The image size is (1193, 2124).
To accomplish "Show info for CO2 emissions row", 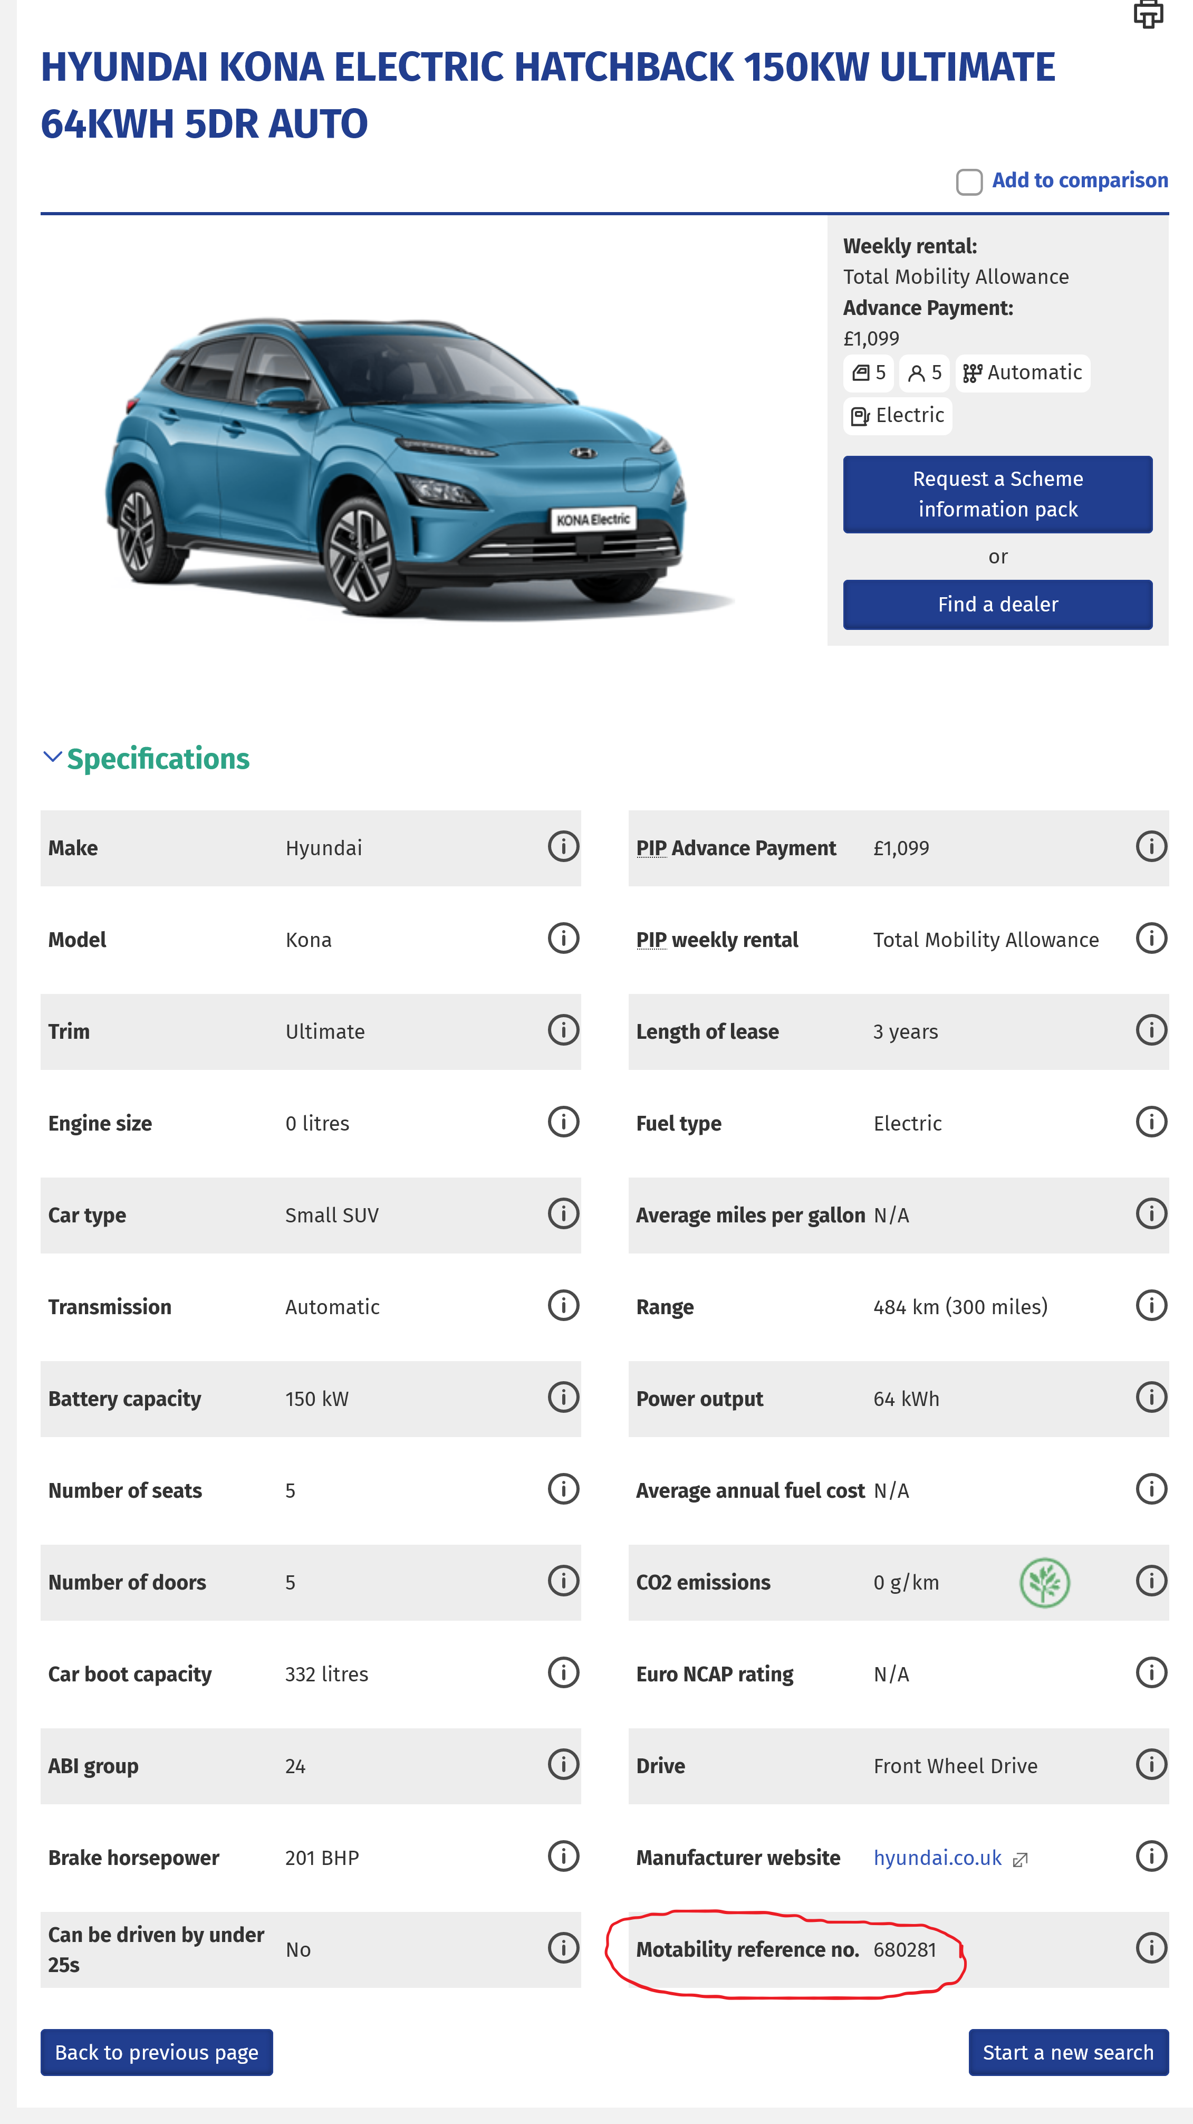I will (x=1151, y=1581).
